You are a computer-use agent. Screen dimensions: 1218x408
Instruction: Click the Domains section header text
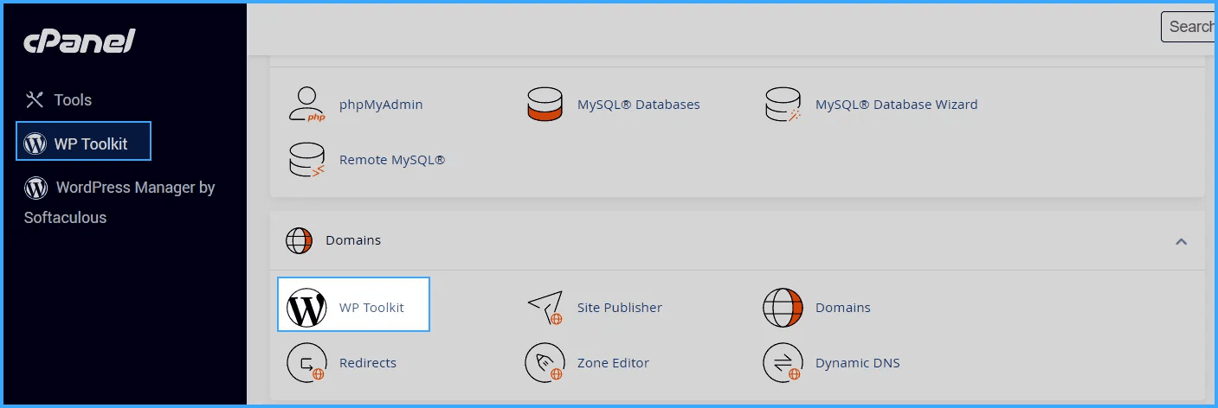[353, 240]
